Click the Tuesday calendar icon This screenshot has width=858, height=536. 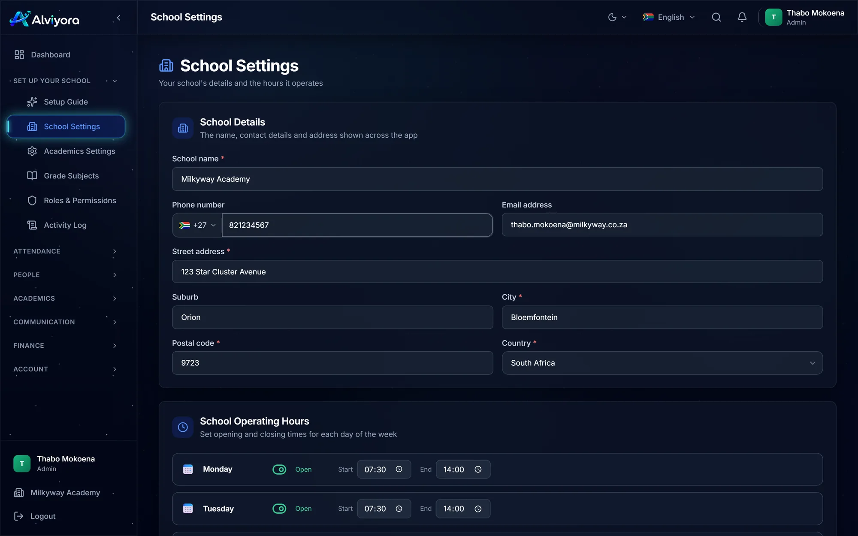188,509
